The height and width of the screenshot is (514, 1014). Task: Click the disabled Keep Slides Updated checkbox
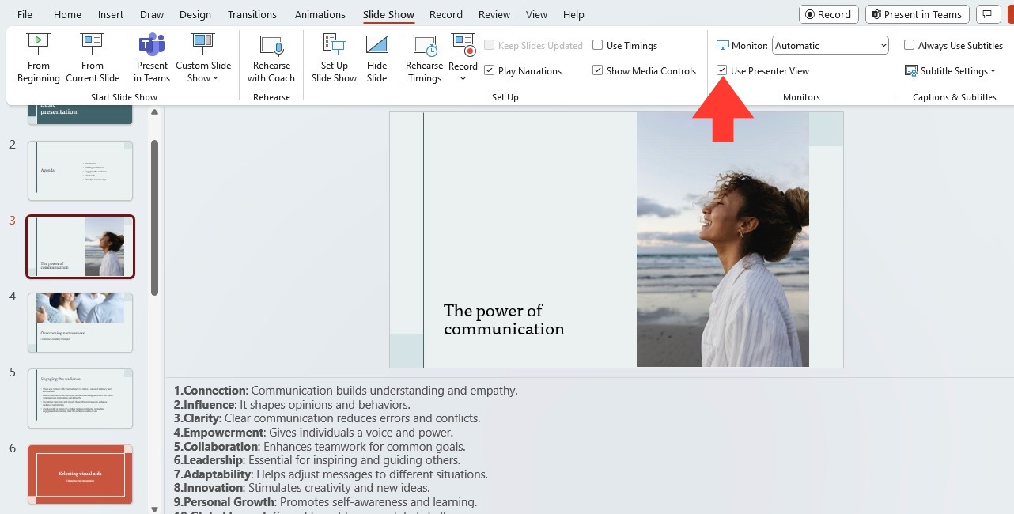pos(489,46)
